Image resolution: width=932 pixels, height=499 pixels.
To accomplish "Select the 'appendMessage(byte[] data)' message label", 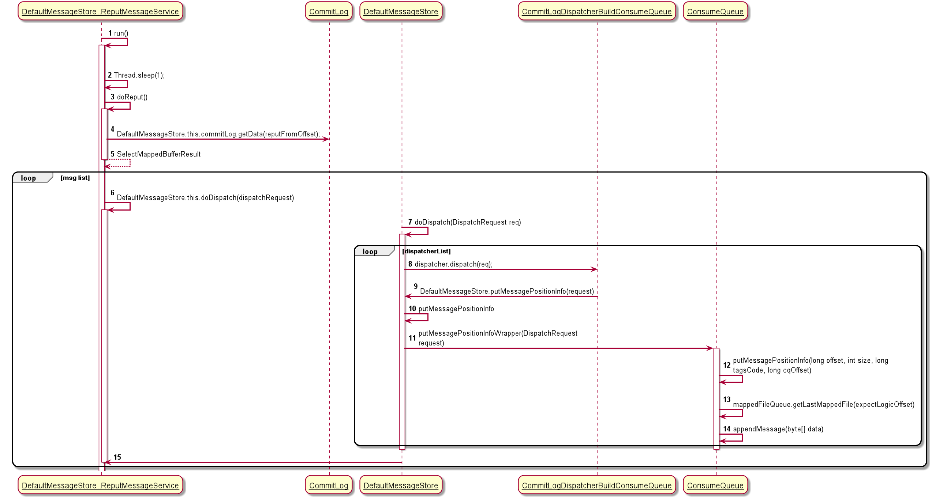I will [778, 429].
